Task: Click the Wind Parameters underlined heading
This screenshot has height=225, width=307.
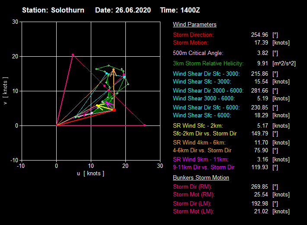Action: (x=195, y=25)
